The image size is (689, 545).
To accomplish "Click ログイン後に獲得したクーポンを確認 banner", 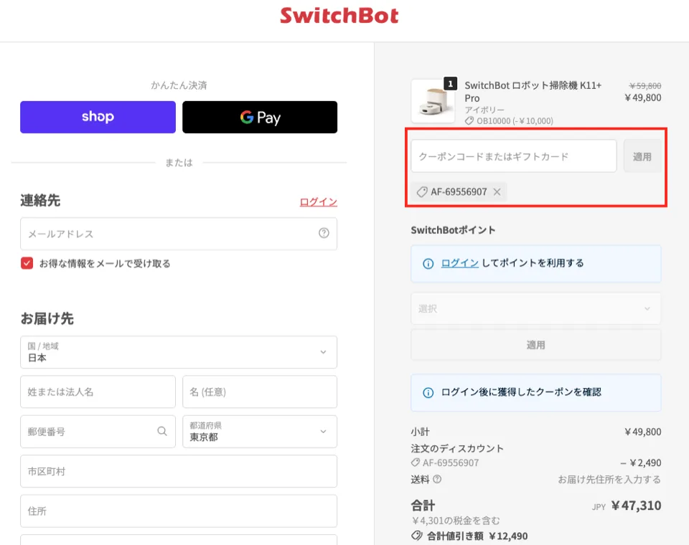I will [x=535, y=392].
